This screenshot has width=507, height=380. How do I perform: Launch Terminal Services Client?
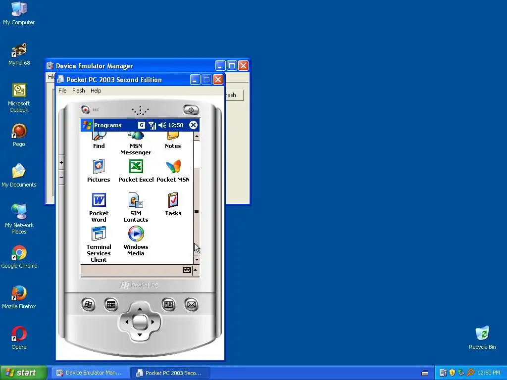click(99, 244)
